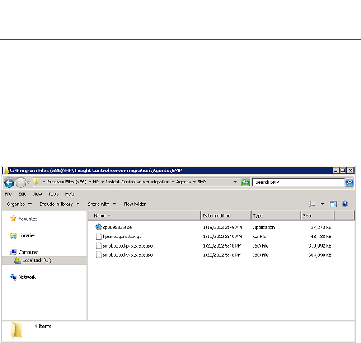Image resolution: width=361 pixels, height=343 pixels.
Task: Click the Forward navigation arrow
Action: [x=21, y=183]
